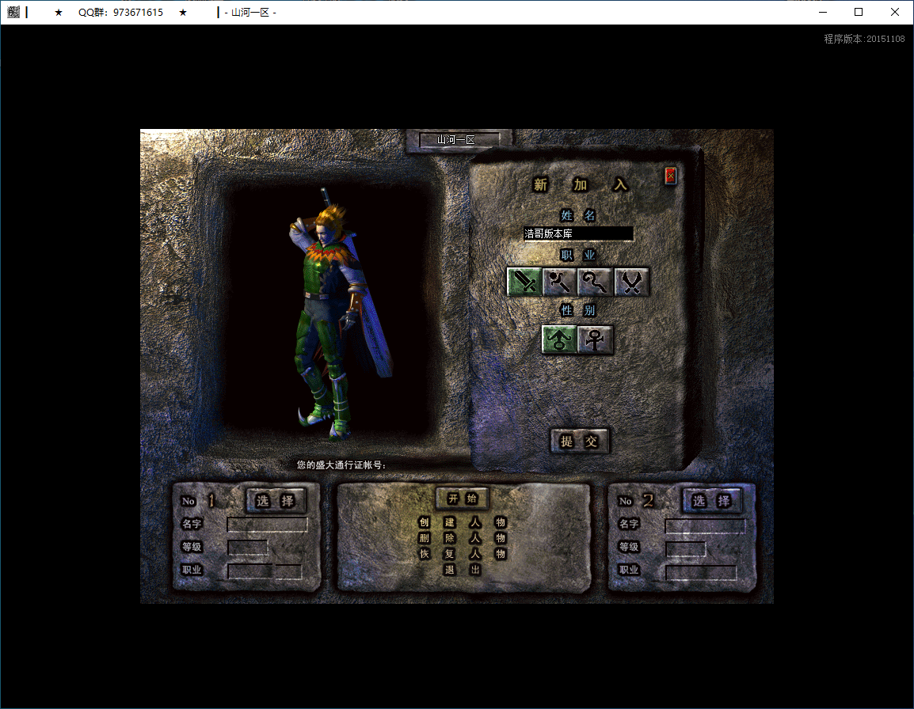Viewport: 914px width, 709px height.
Task: Click slot 2 等级 level field
Action: click(686, 549)
